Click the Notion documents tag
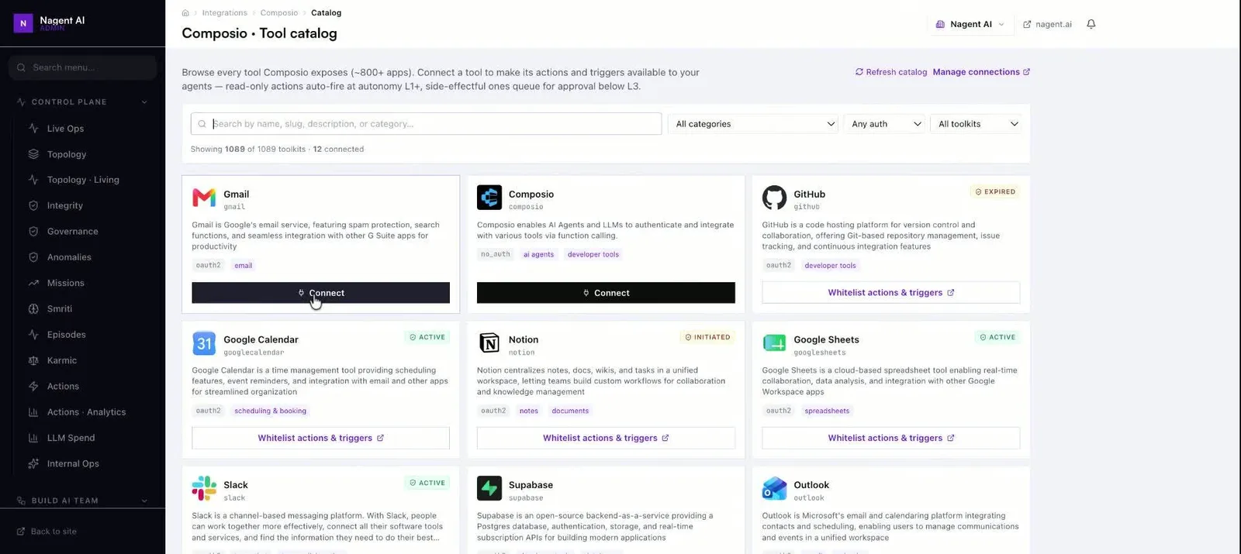This screenshot has width=1241, height=554. pos(570,411)
